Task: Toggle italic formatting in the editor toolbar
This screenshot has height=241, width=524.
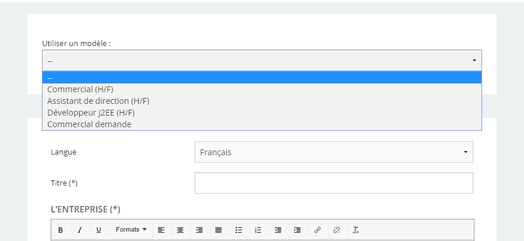Action: coord(79,230)
